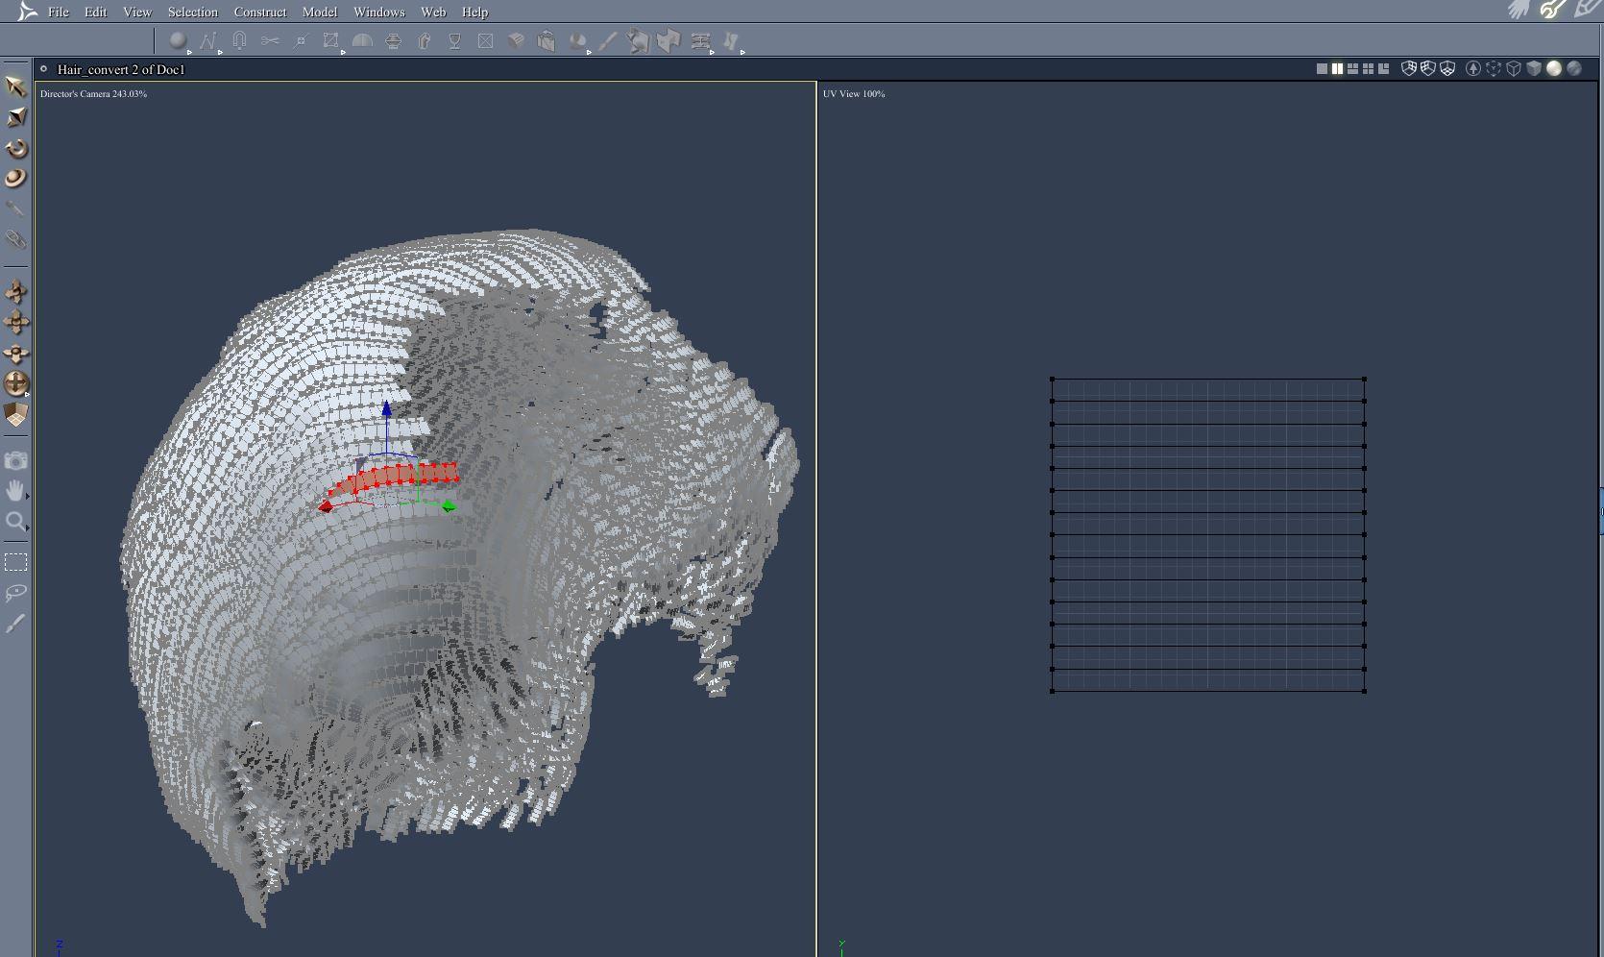Click the goblet-shaped tool icon
Image resolution: width=1604 pixels, height=957 pixels.
click(454, 40)
